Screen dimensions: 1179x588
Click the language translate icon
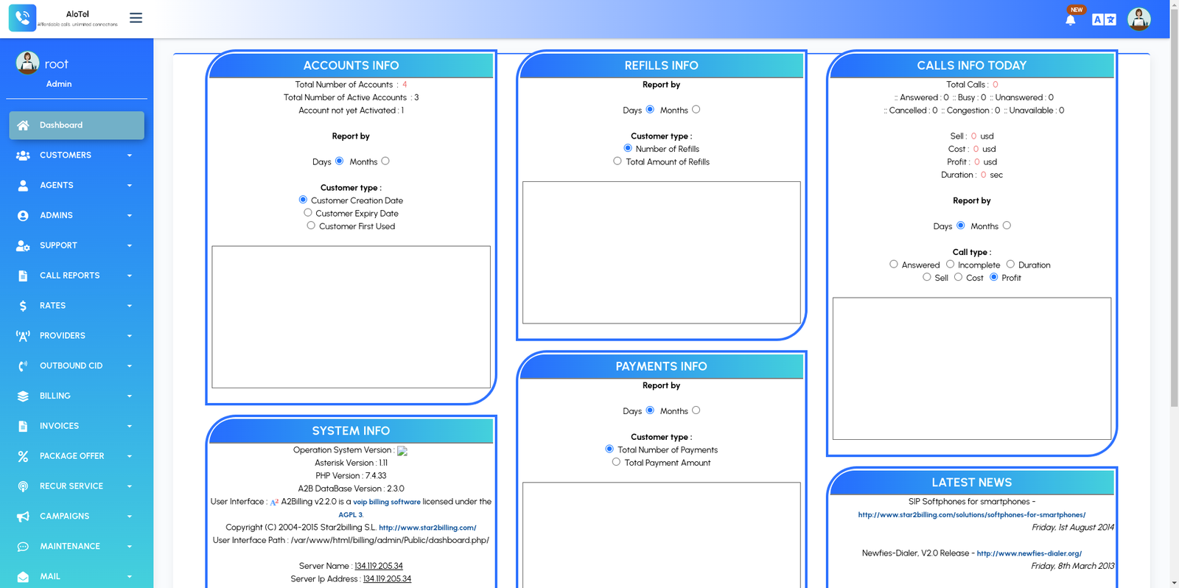pos(1104,20)
